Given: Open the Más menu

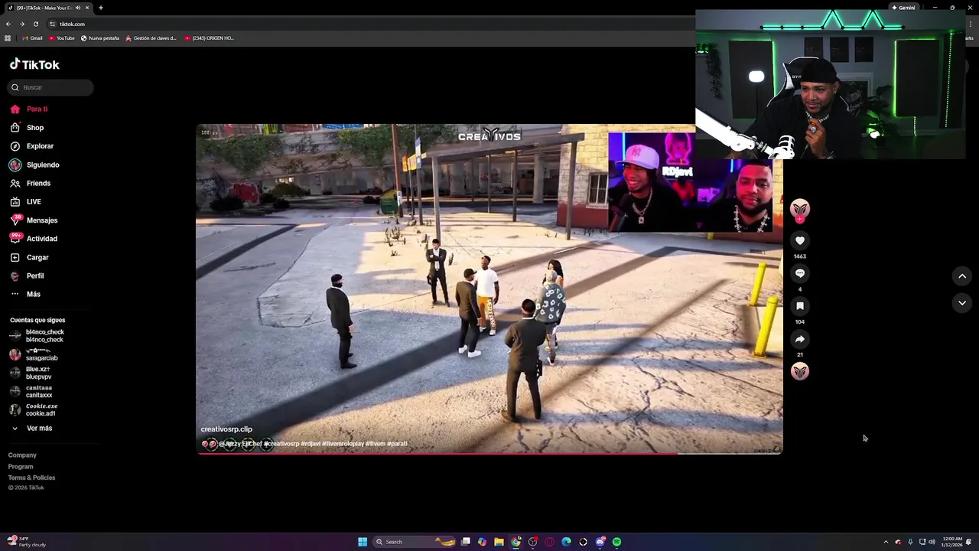Looking at the screenshot, I should point(25,294).
